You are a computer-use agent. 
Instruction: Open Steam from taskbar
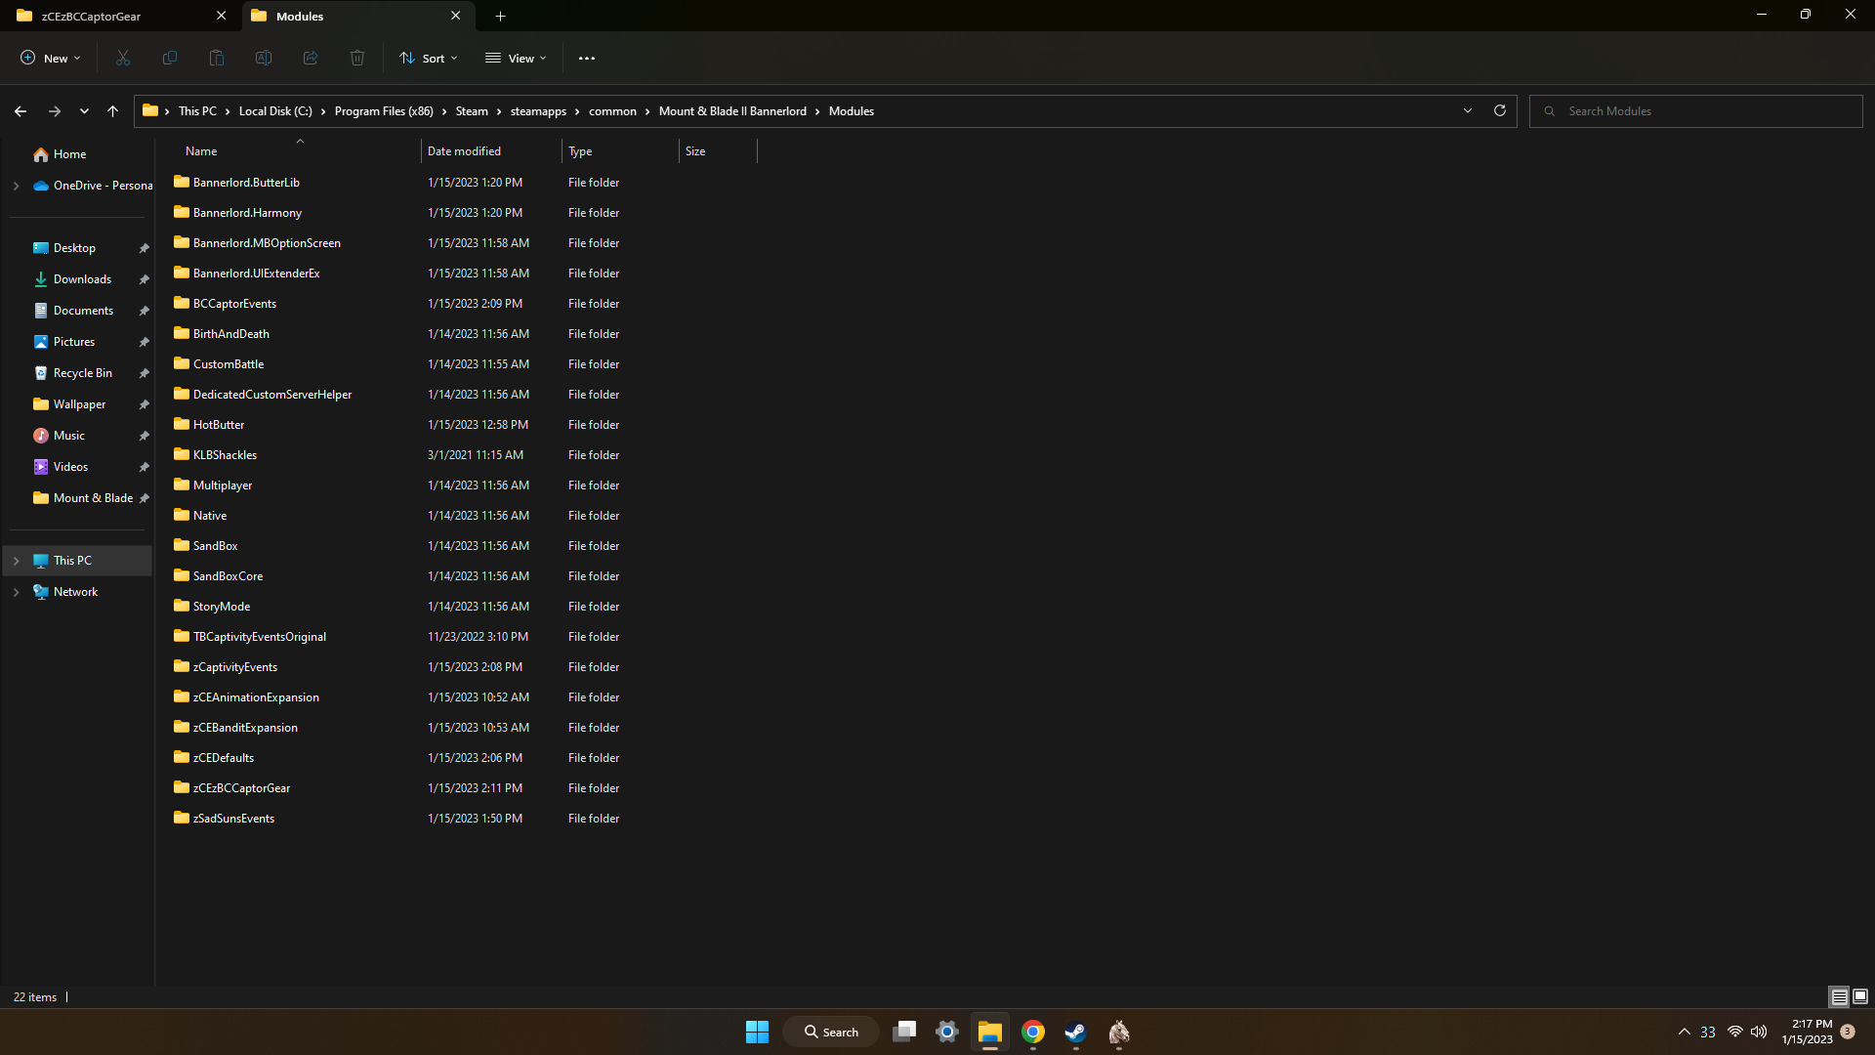coord(1075,1032)
